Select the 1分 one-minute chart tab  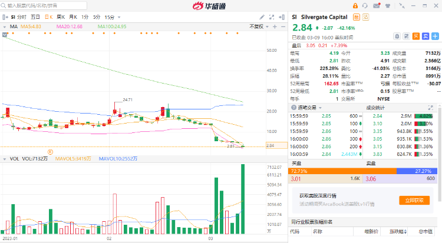coord(85,17)
